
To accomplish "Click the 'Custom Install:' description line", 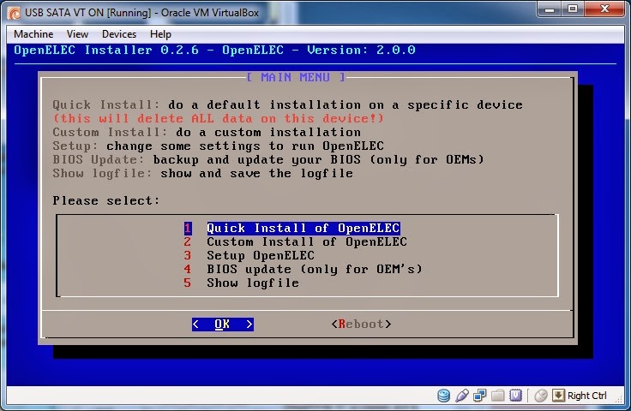I will [x=207, y=132].
